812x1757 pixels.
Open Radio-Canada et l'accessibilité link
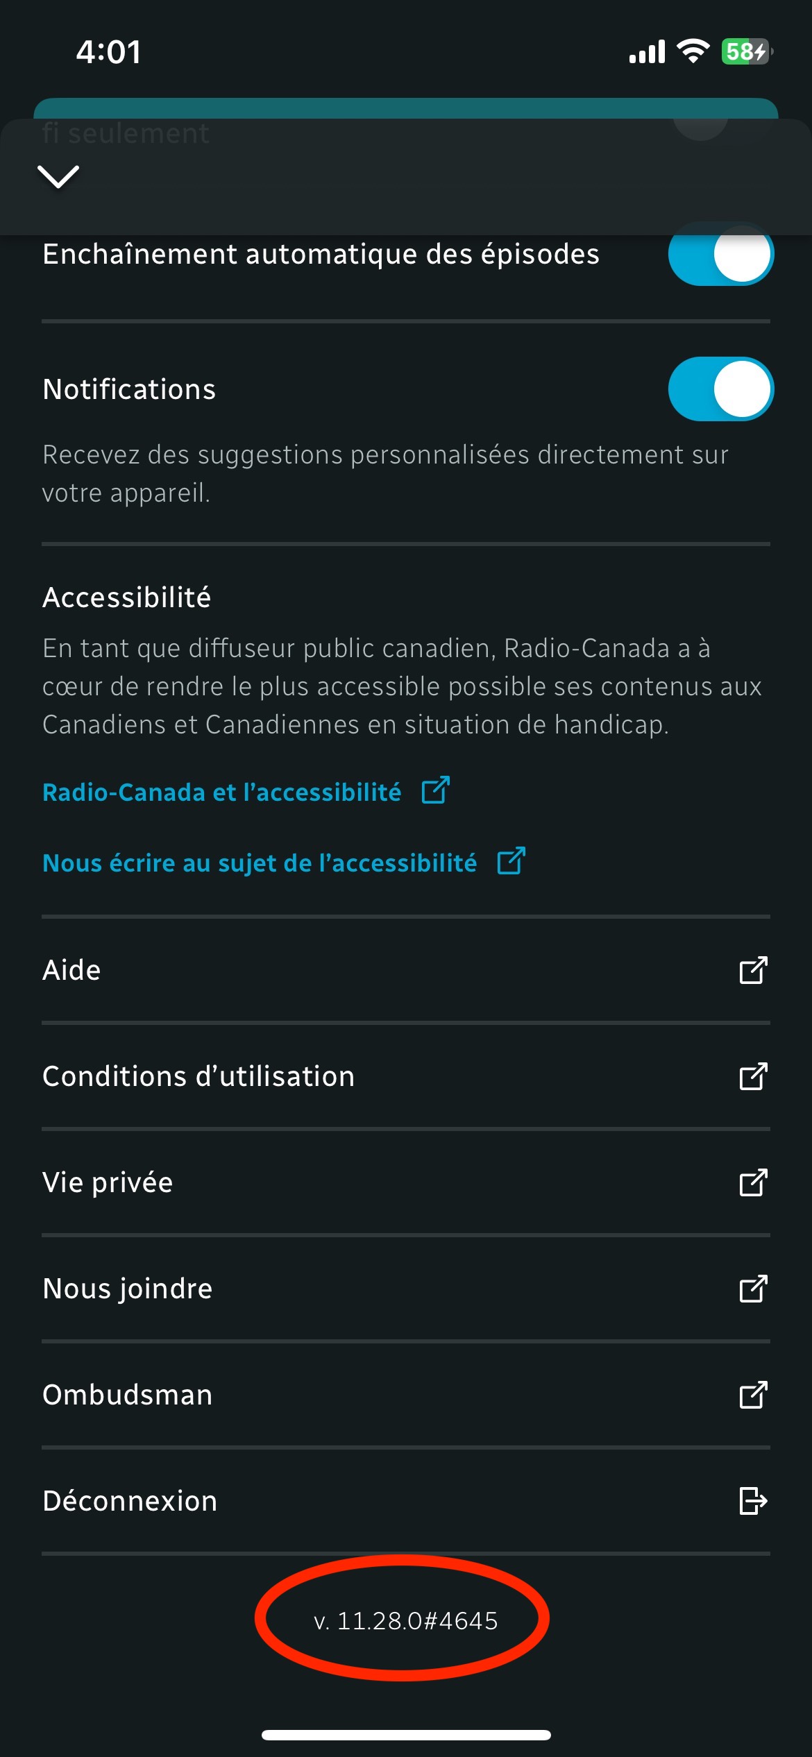pyautogui.click(x=221, y=792)
